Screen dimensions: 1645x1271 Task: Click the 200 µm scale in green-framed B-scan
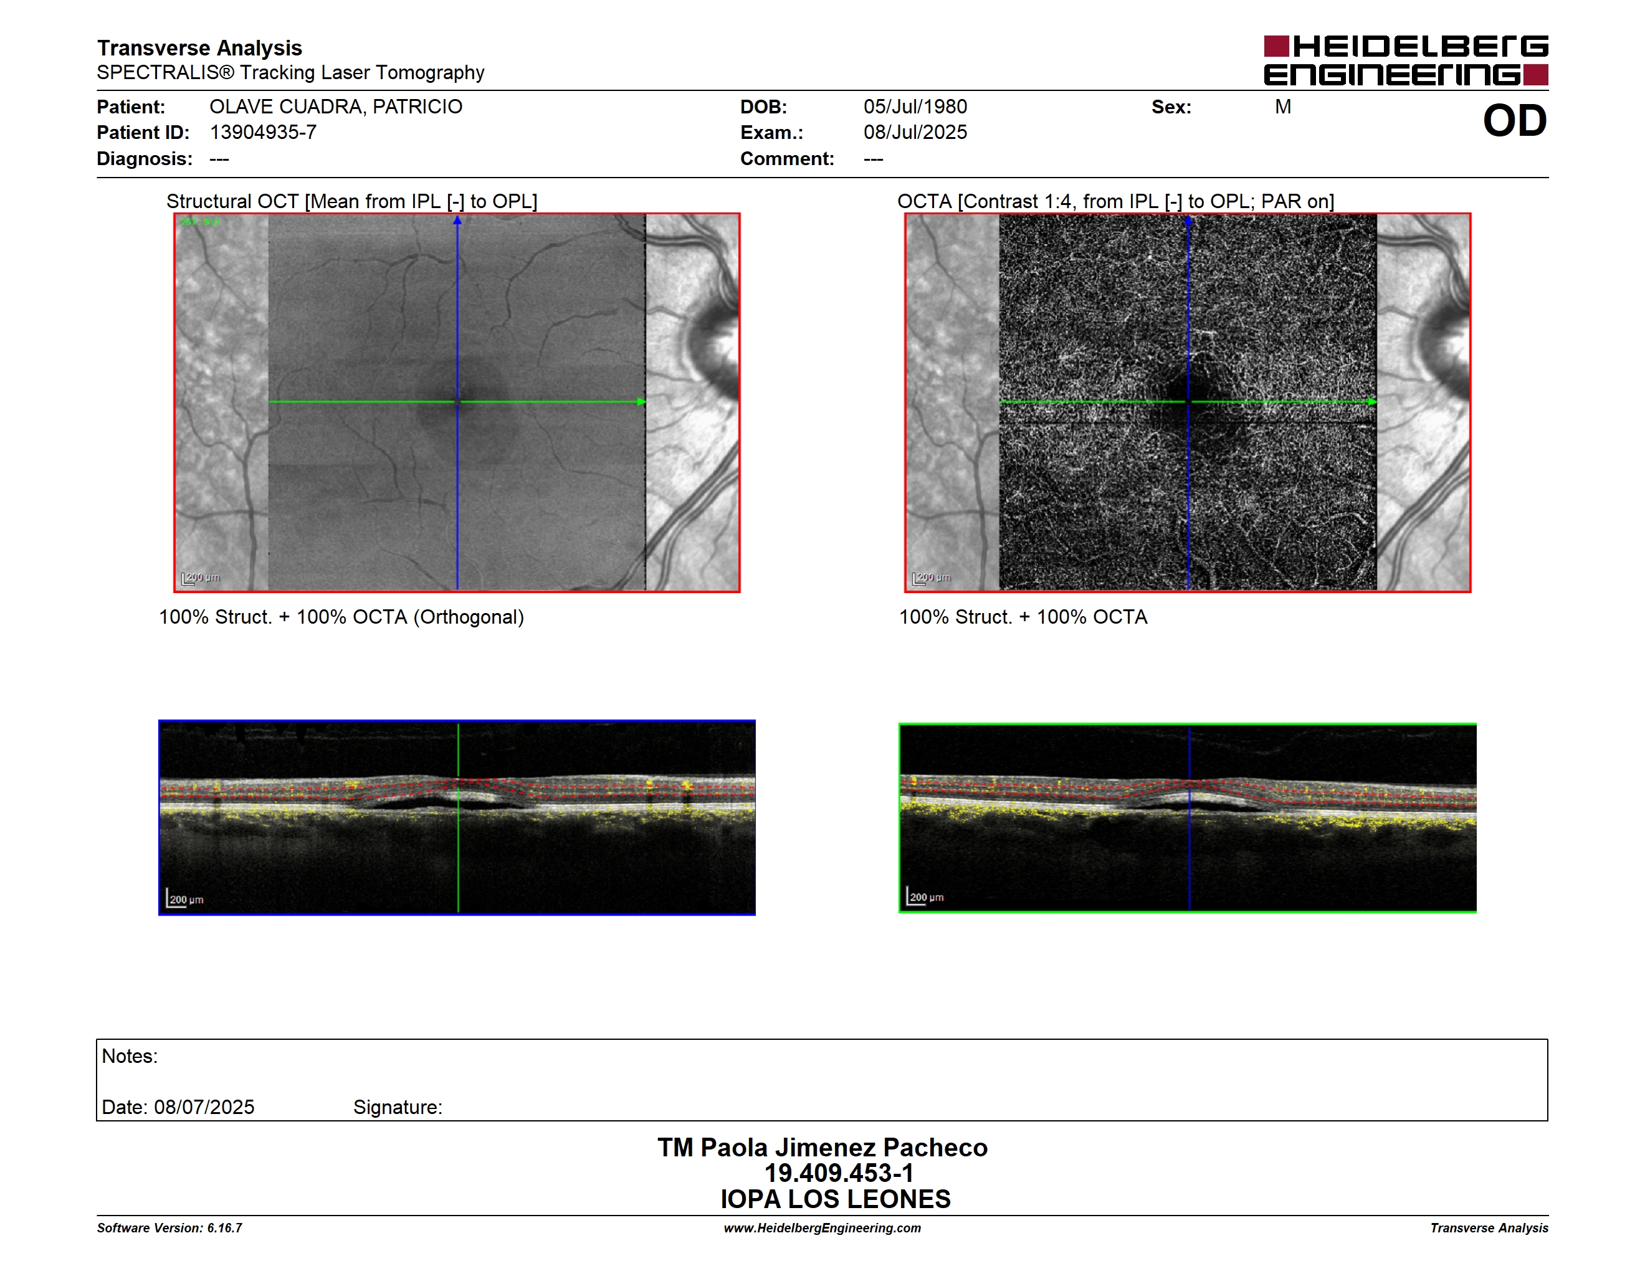tap(925, 896)
